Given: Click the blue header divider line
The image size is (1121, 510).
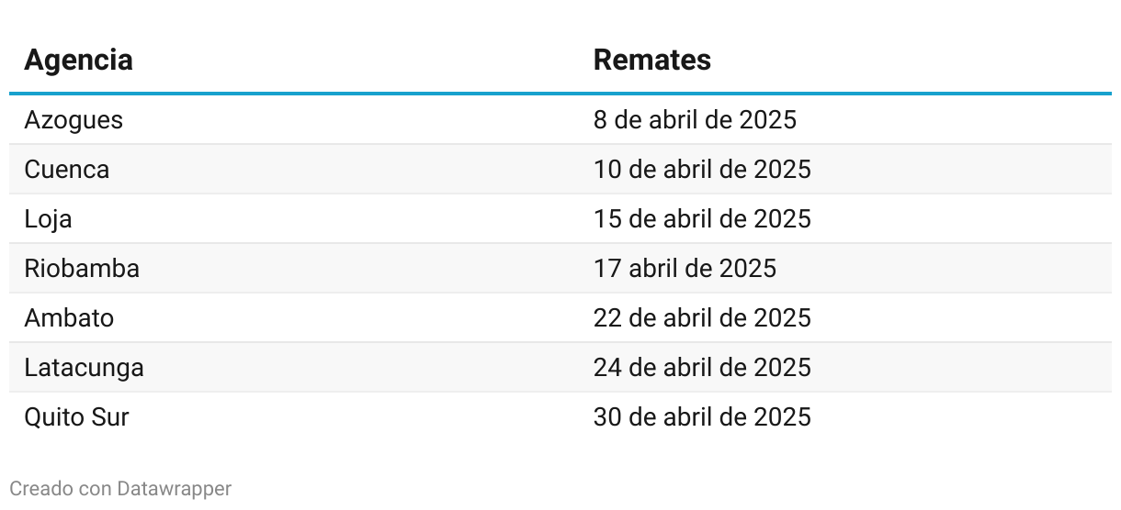Looking at the screenshot, I should [x=560, y=94].
